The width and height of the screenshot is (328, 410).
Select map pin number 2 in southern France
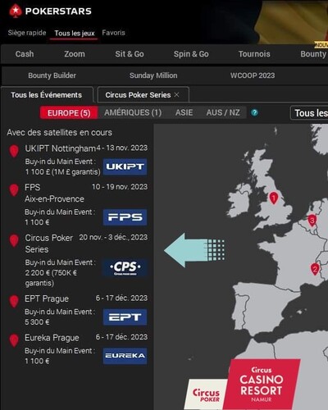point(315,269)
